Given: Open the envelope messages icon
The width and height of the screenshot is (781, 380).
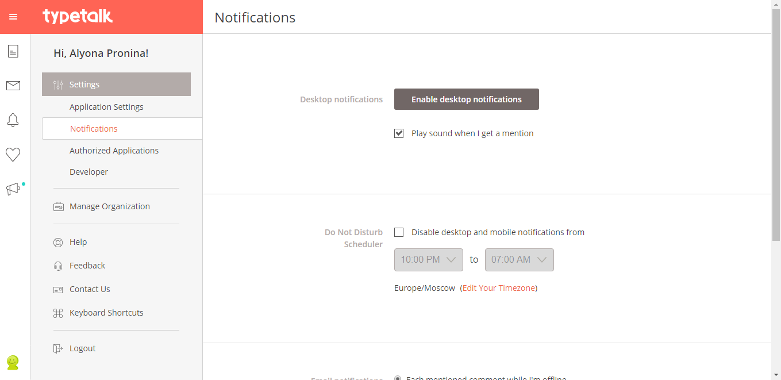Looking at the screenshot, I should pyautogui.click(x=13, y=86).
